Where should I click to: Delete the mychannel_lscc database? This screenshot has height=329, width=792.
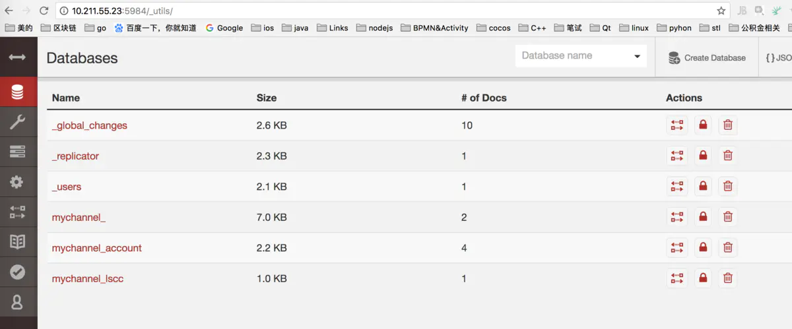pyautogui.click(x=728, y=278)
